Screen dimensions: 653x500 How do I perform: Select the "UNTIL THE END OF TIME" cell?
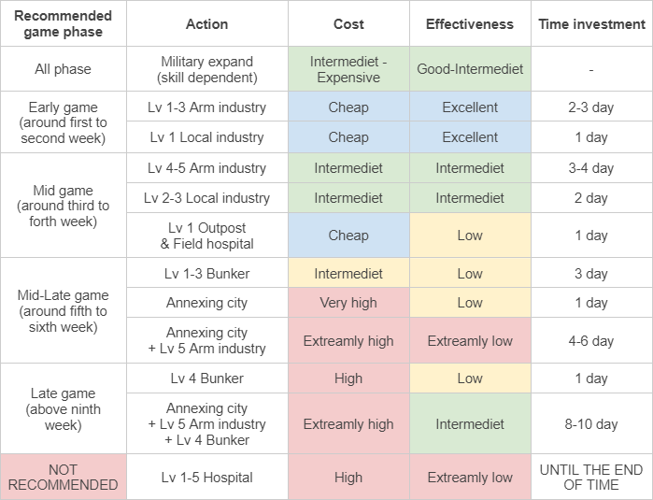(591, 477)
